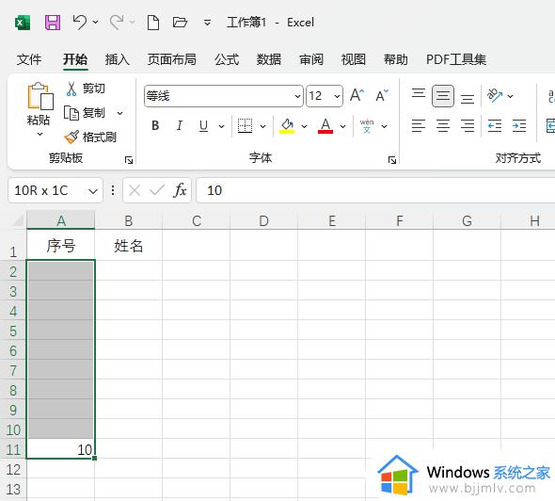
Task: Click the 剪切 cut button
Action: pyautogui.click(x=86, y=89)
